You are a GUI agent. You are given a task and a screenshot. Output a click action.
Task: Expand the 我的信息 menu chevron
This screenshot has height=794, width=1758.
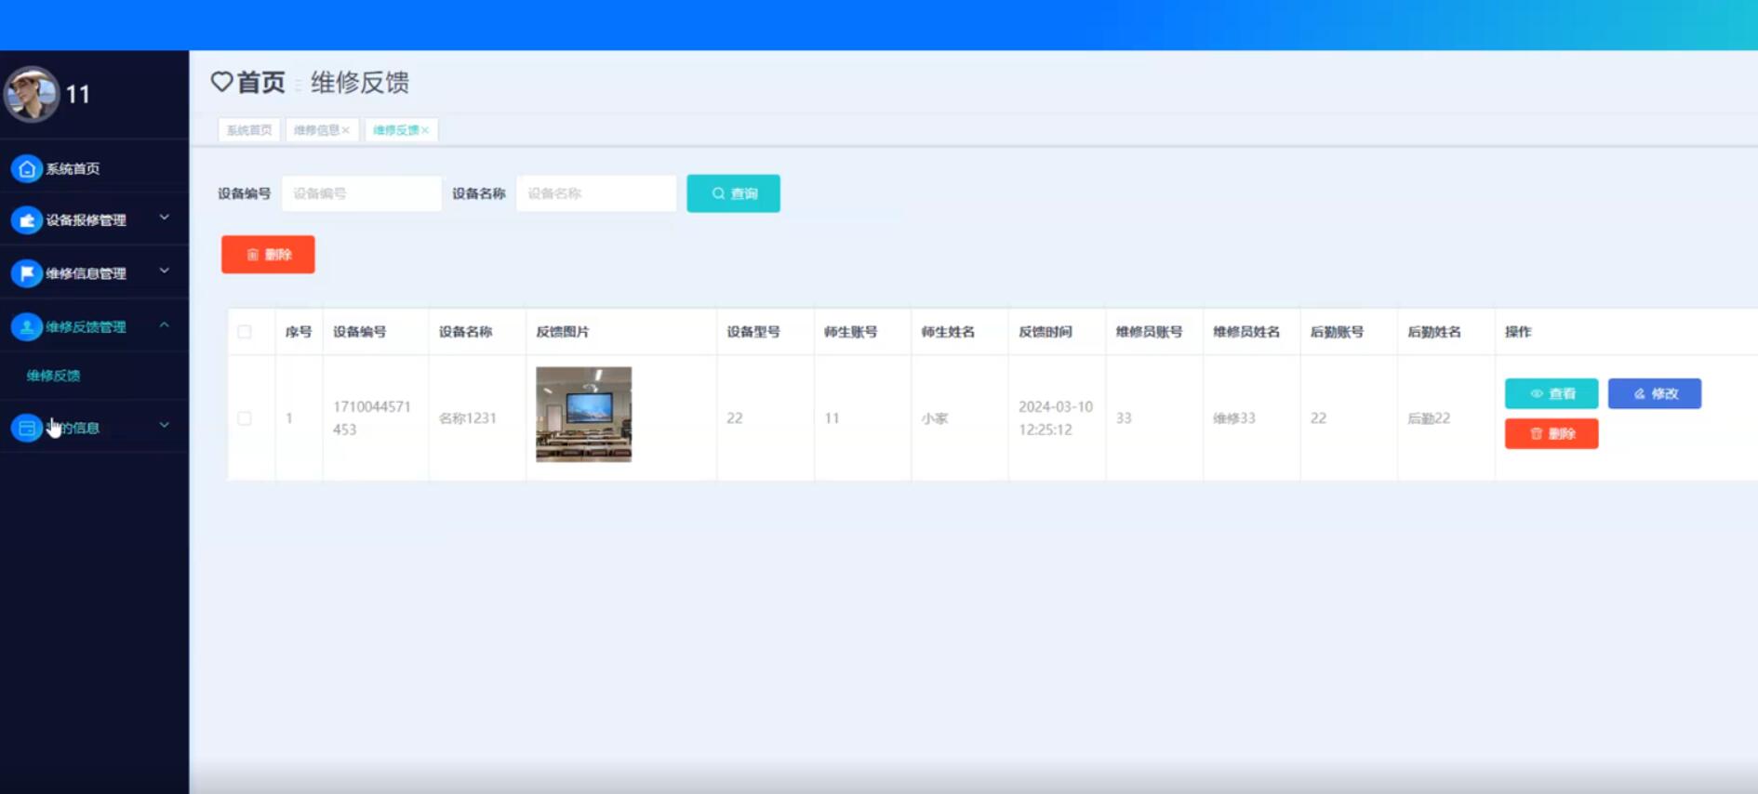tap(165, 425)
